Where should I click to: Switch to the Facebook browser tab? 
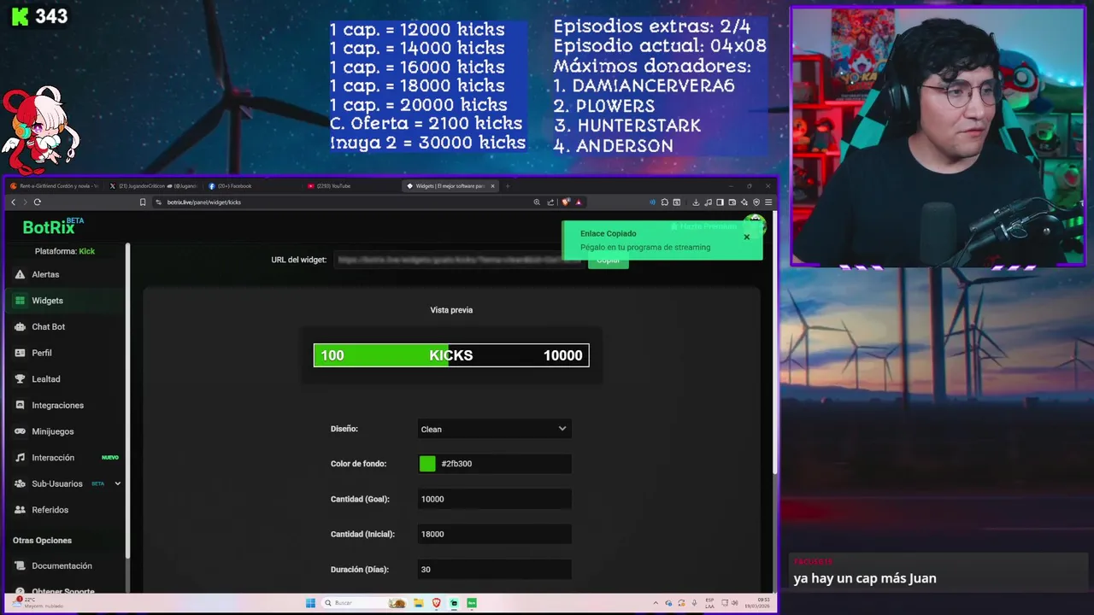252,185
